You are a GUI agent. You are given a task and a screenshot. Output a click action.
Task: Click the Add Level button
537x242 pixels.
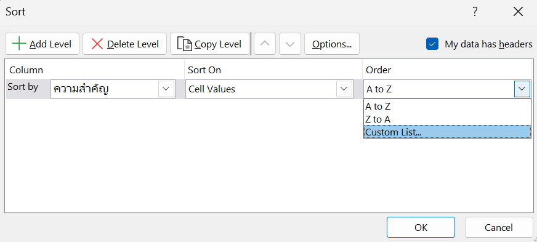coord(42,44)
